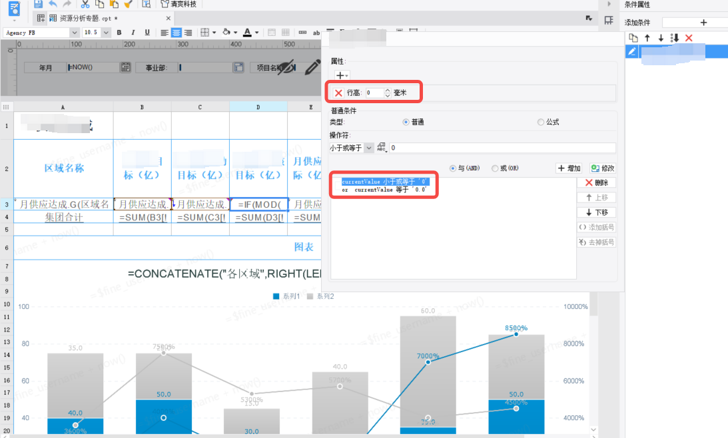Click the new report sheet icon beside the file tab
This screenshot has width=728, height=438.
click(41, 18)
